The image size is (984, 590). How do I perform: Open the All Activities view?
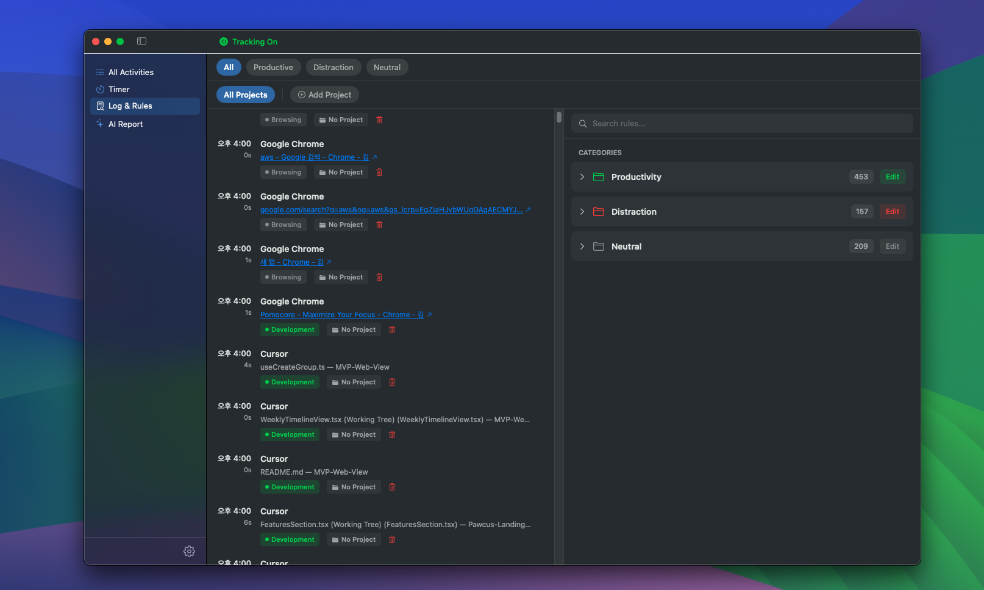pyautogui.click(x=130, y=72)
